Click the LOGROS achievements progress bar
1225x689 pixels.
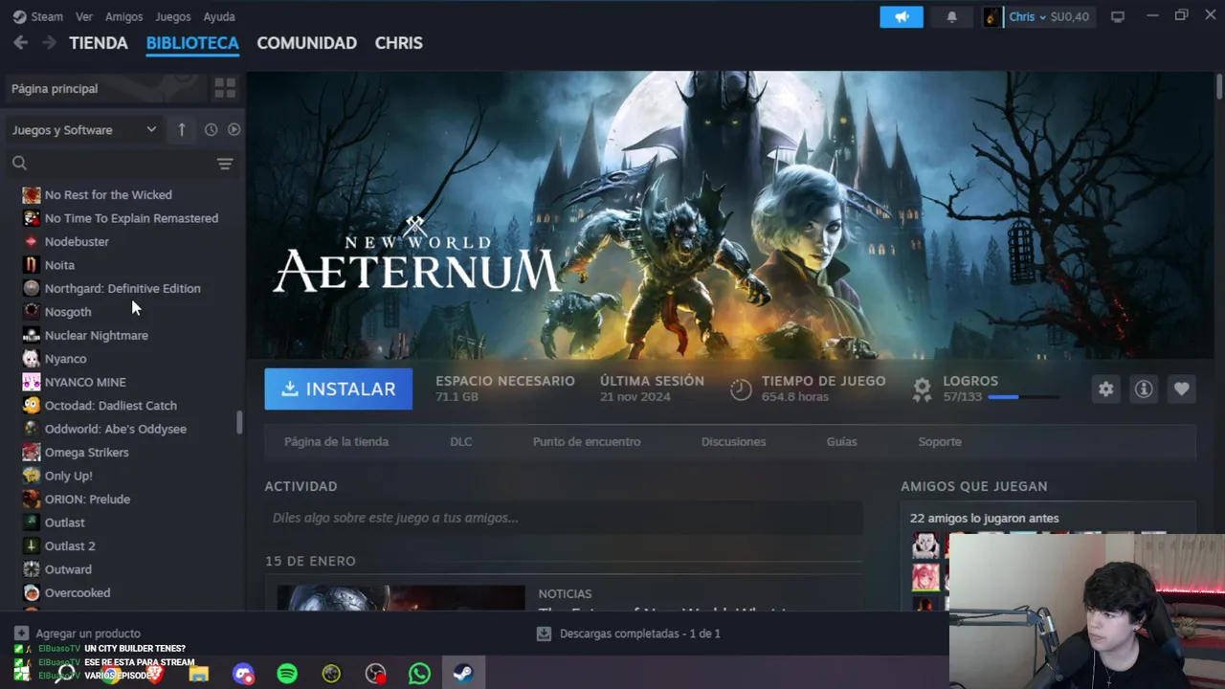tap(1024, 397)
